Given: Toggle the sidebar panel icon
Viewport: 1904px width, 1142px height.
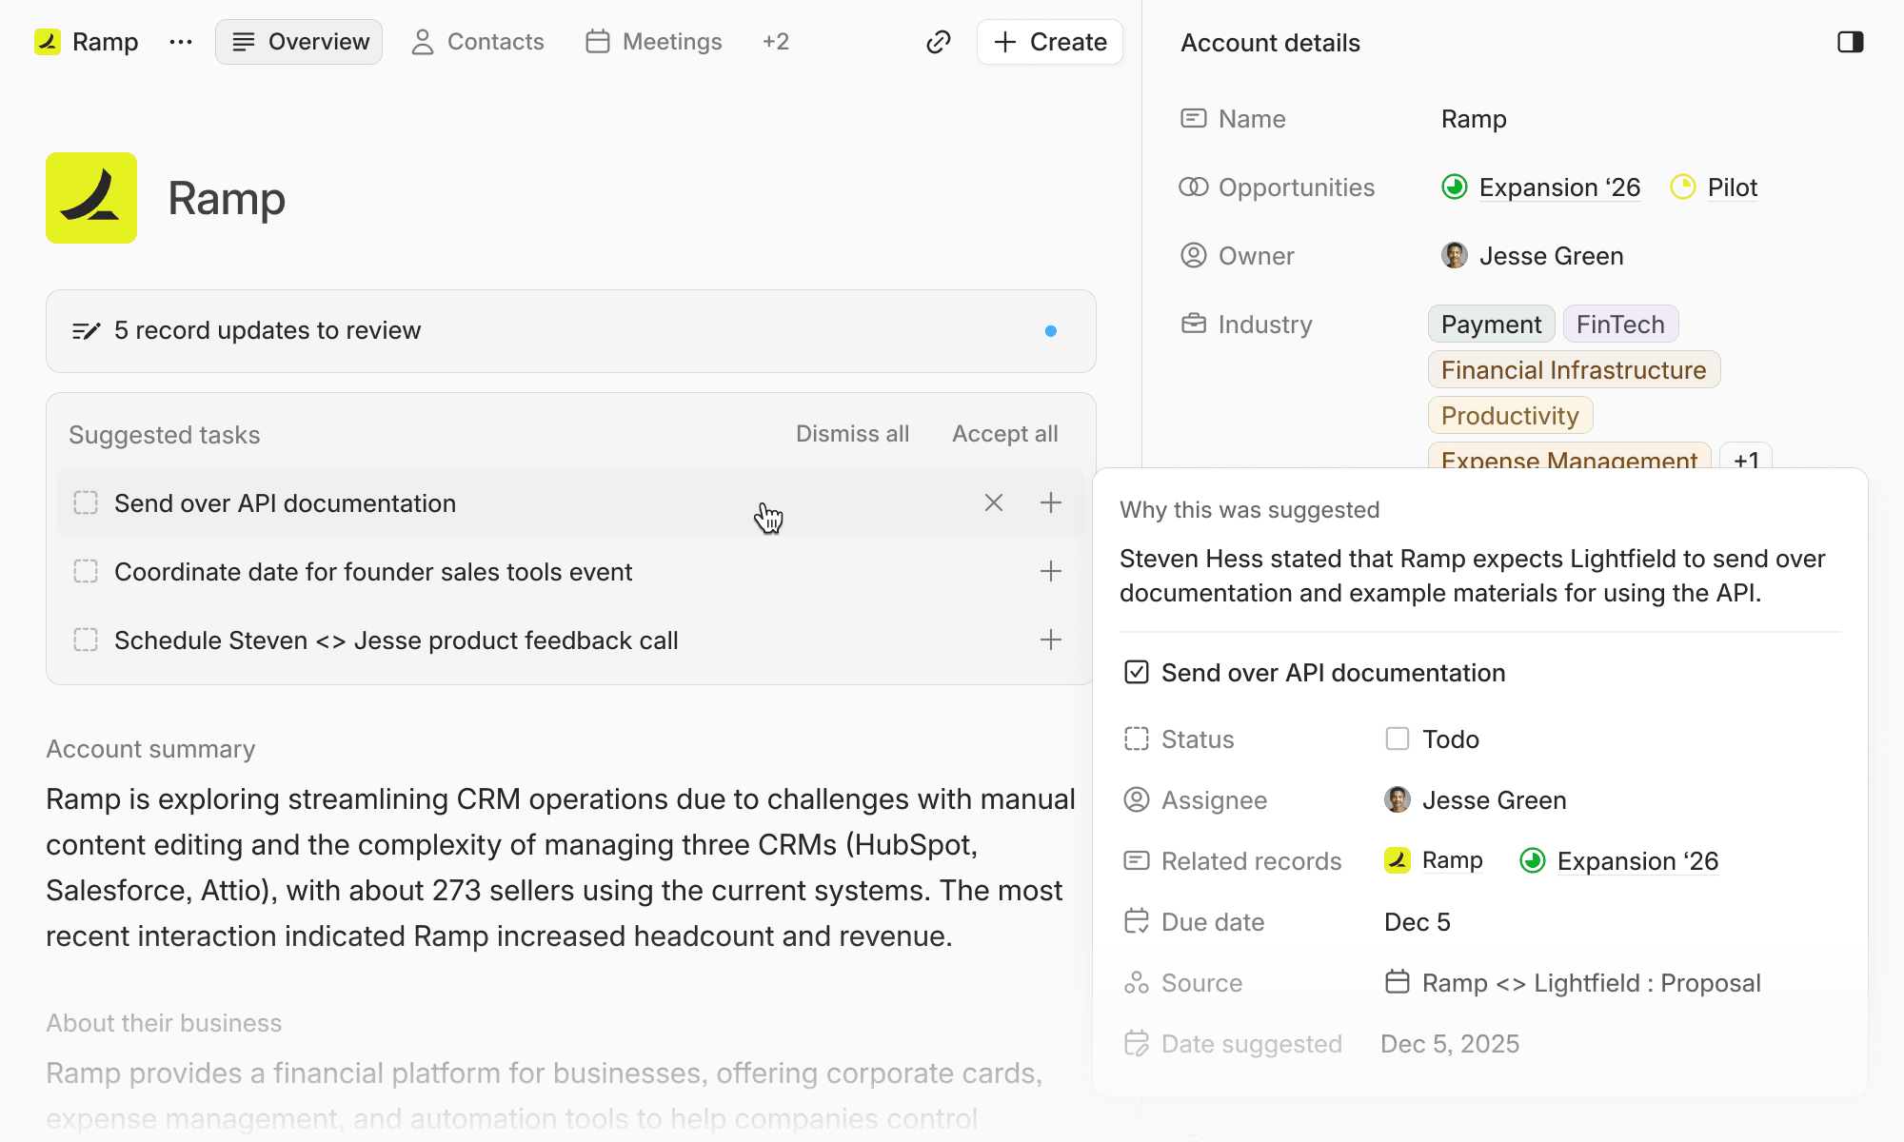Looking at the screenshot, I should pyautogui.click(x=1850, y=42).
